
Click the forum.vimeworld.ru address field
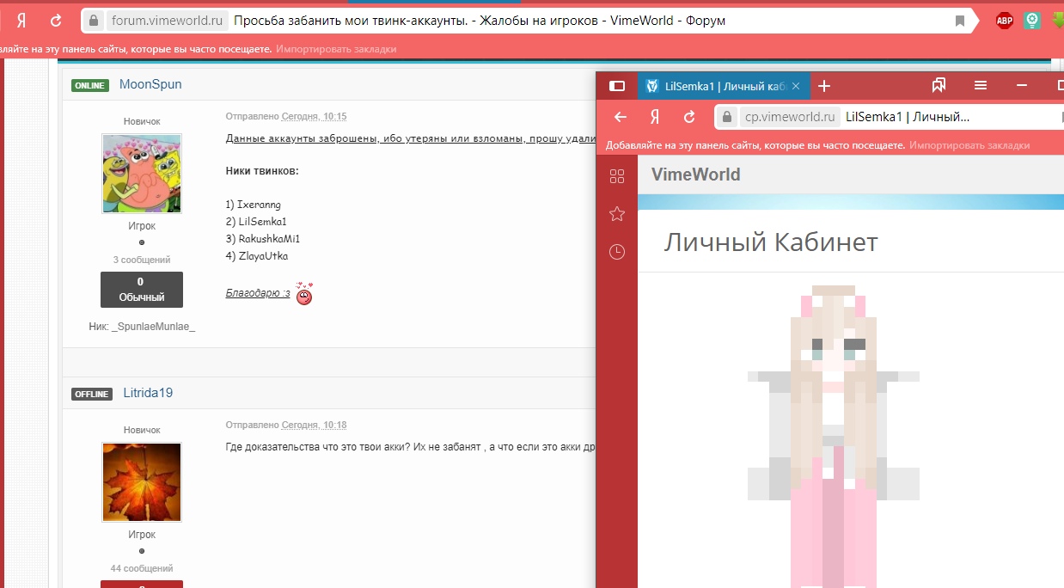(x=531, y=20)
